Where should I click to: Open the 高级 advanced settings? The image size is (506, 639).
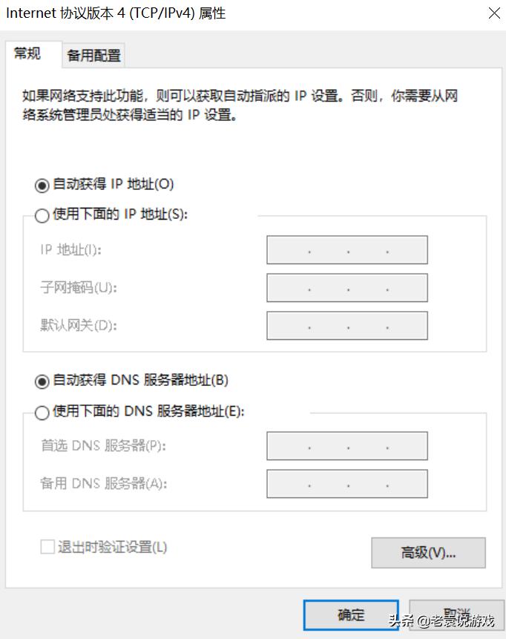[428, 553]
